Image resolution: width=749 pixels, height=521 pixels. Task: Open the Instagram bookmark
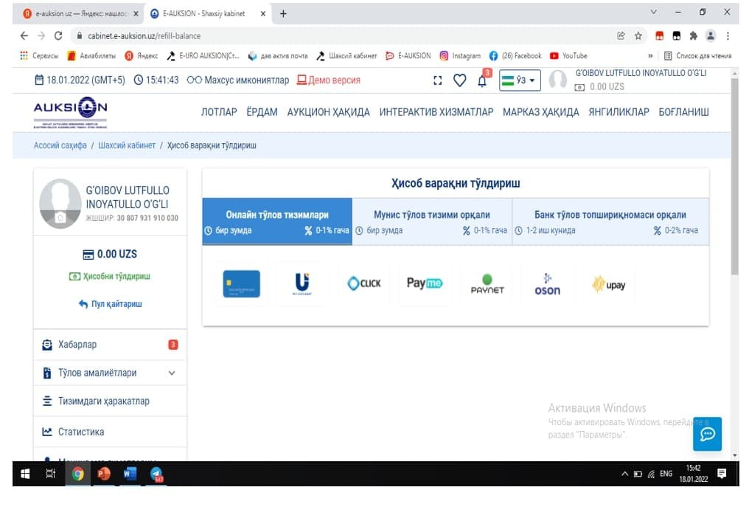tap(460, 56)
